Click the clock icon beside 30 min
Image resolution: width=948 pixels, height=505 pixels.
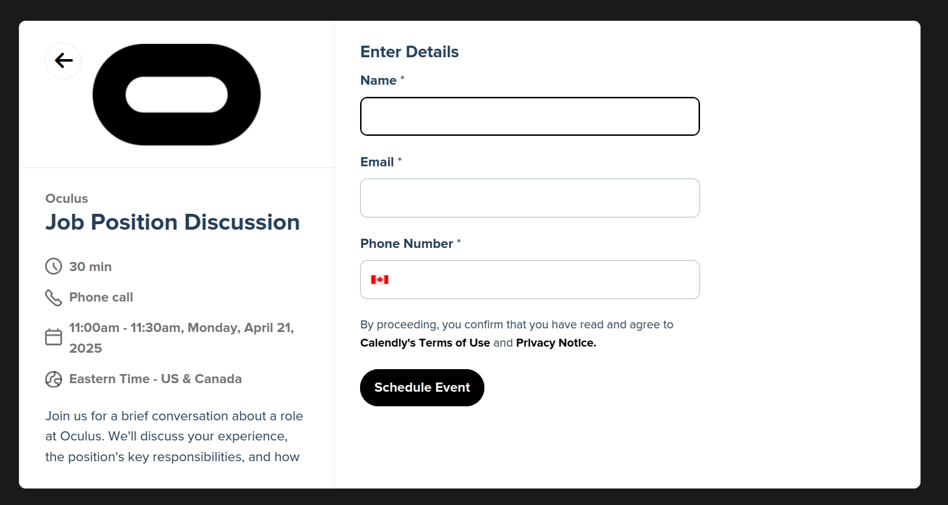click(x=54, y=266)
